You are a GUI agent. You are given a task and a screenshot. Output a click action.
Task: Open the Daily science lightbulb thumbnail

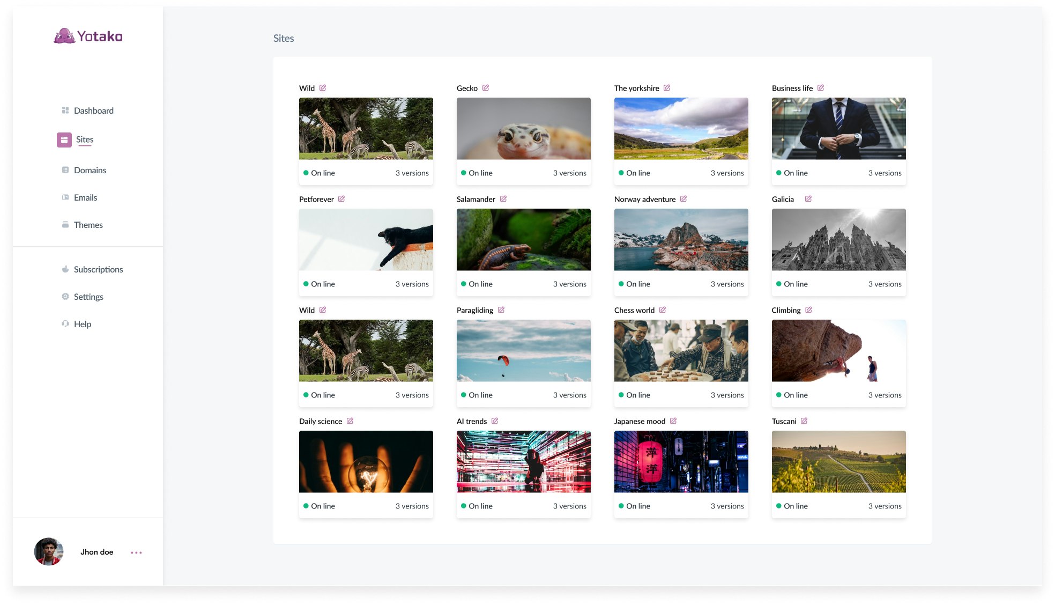click(x=366, y=462)
